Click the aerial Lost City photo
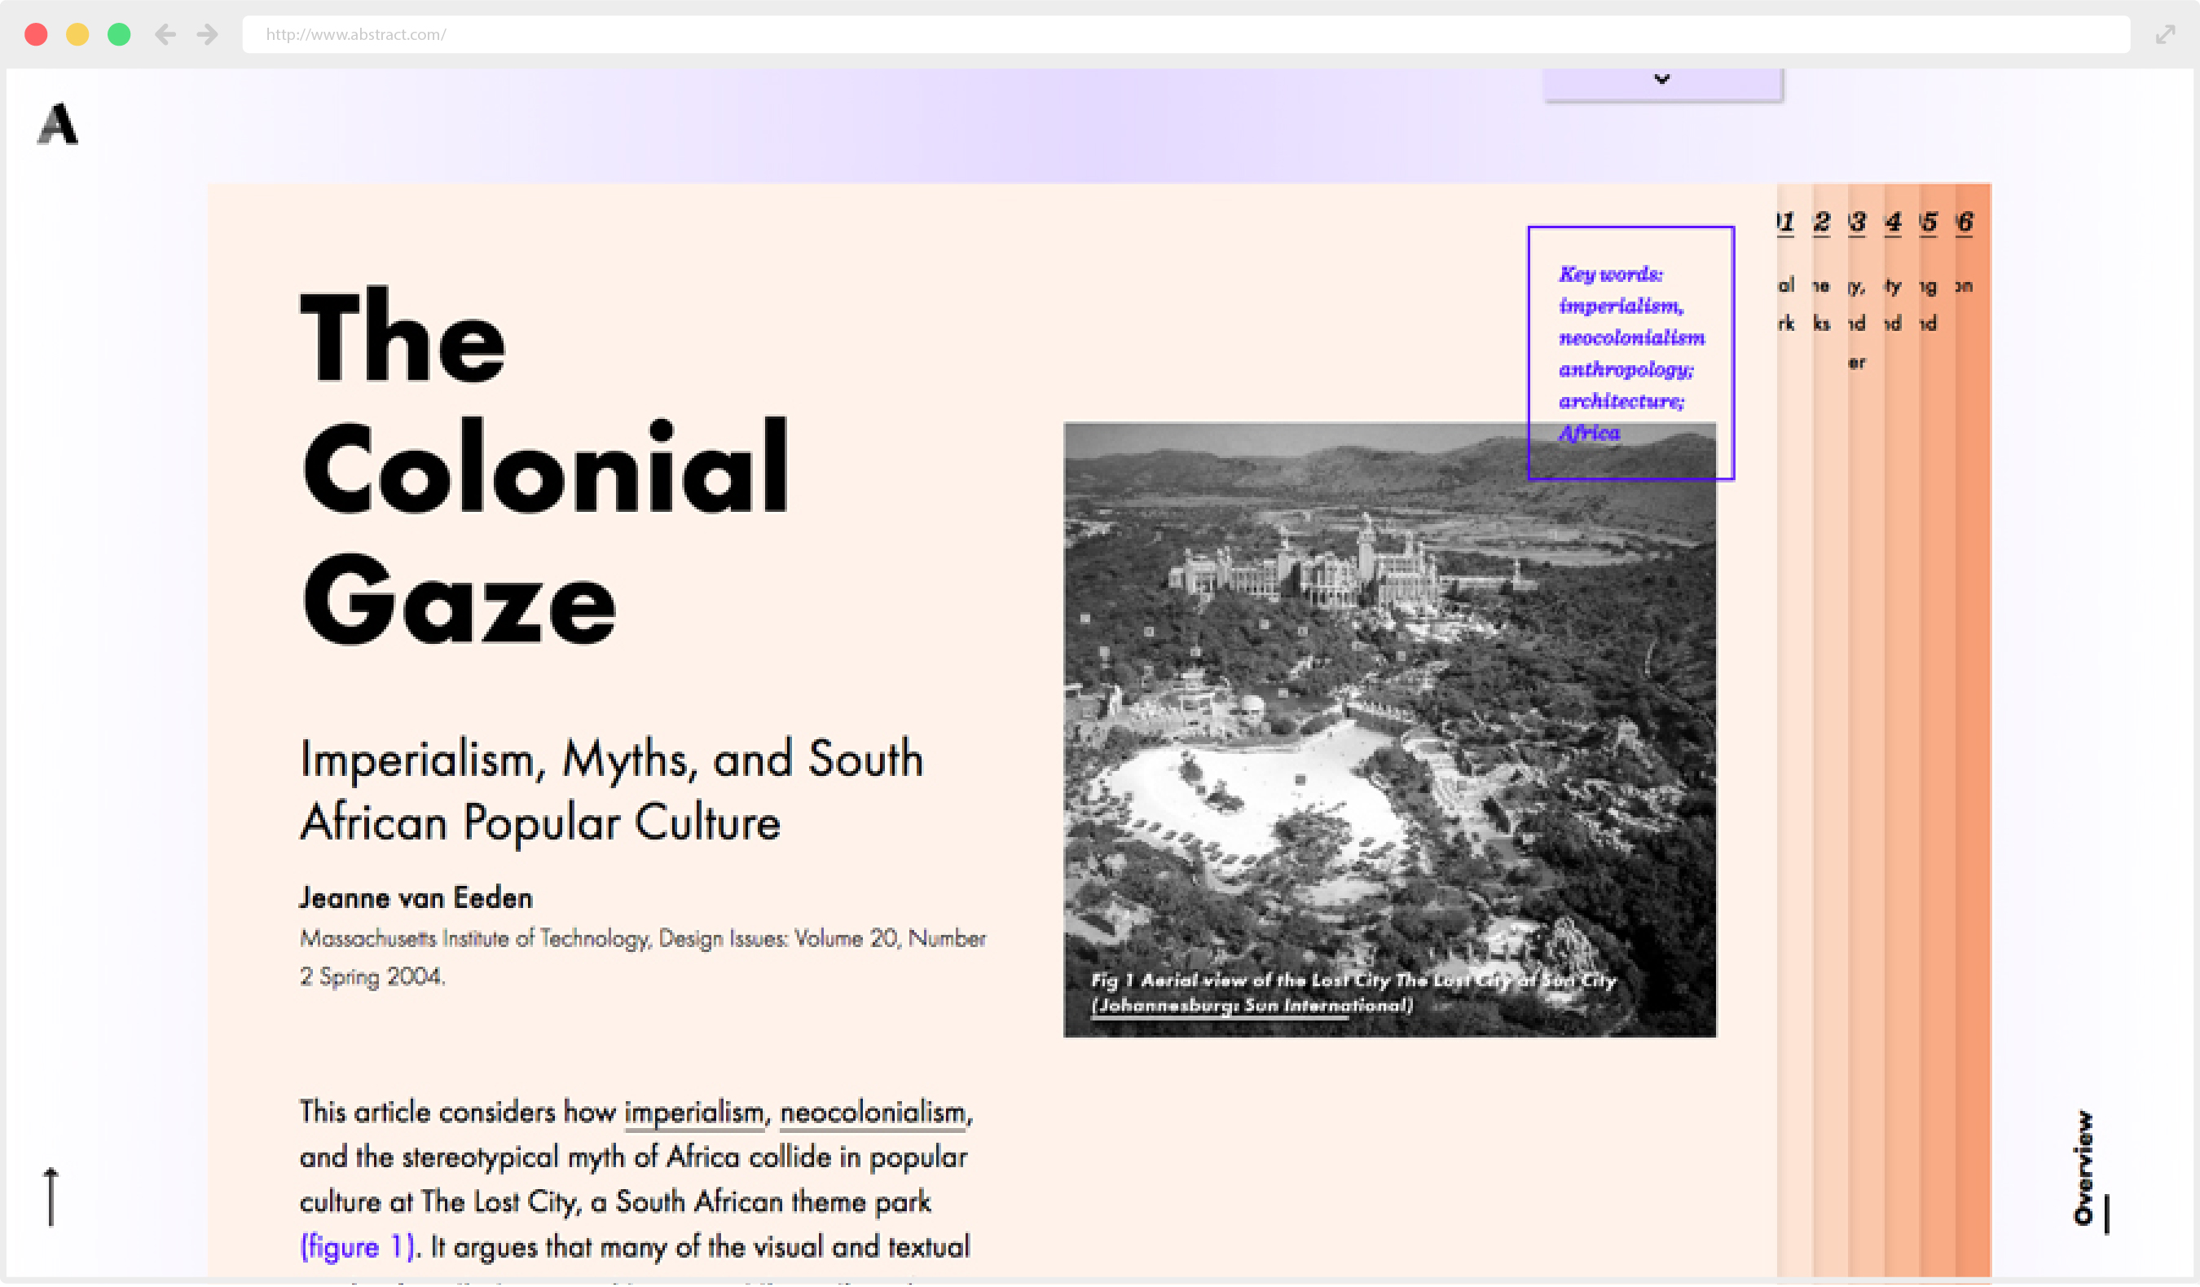Screen dimensions: 2200x1287 1390,730
